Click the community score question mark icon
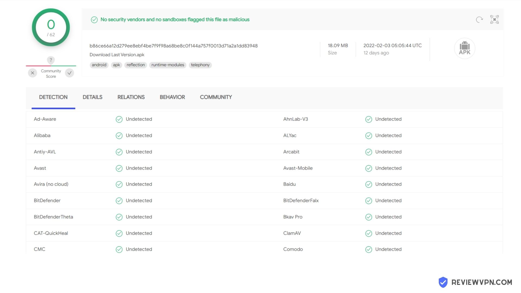Image resolution: width=521 pixels, height=293 pixels. [51, 60]
